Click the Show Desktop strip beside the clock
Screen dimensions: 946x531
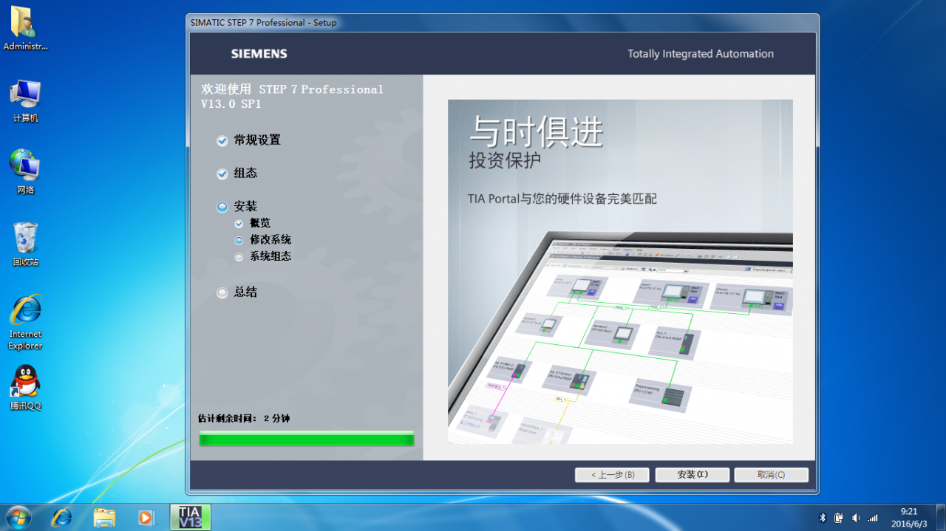[x=940, y=517]
